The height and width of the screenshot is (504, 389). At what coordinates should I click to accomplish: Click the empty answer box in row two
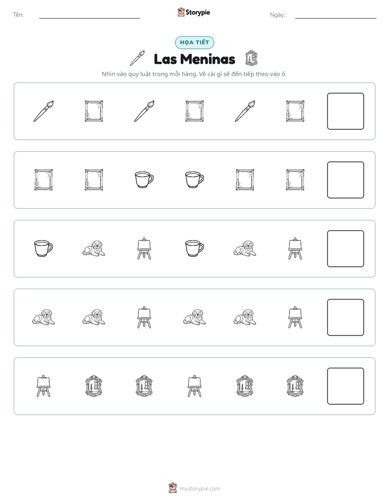click(x=345, y=180)
